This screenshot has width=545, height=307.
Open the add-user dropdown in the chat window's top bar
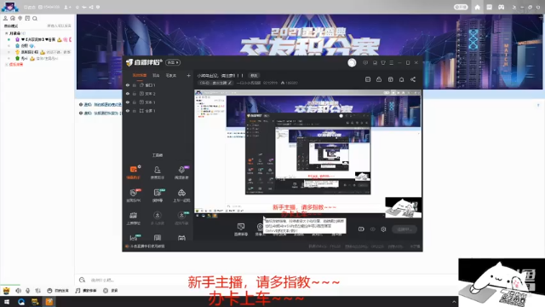[67, 7]
